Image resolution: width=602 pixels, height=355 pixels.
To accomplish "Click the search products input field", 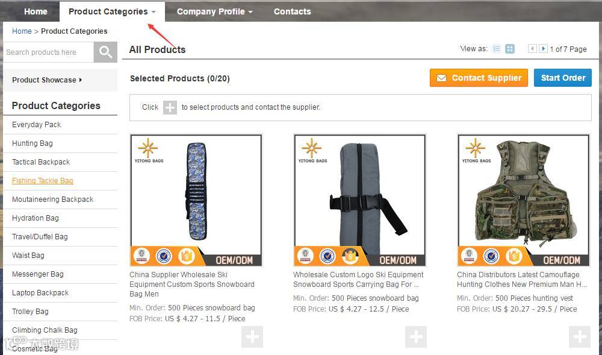I will coord(48,52).
